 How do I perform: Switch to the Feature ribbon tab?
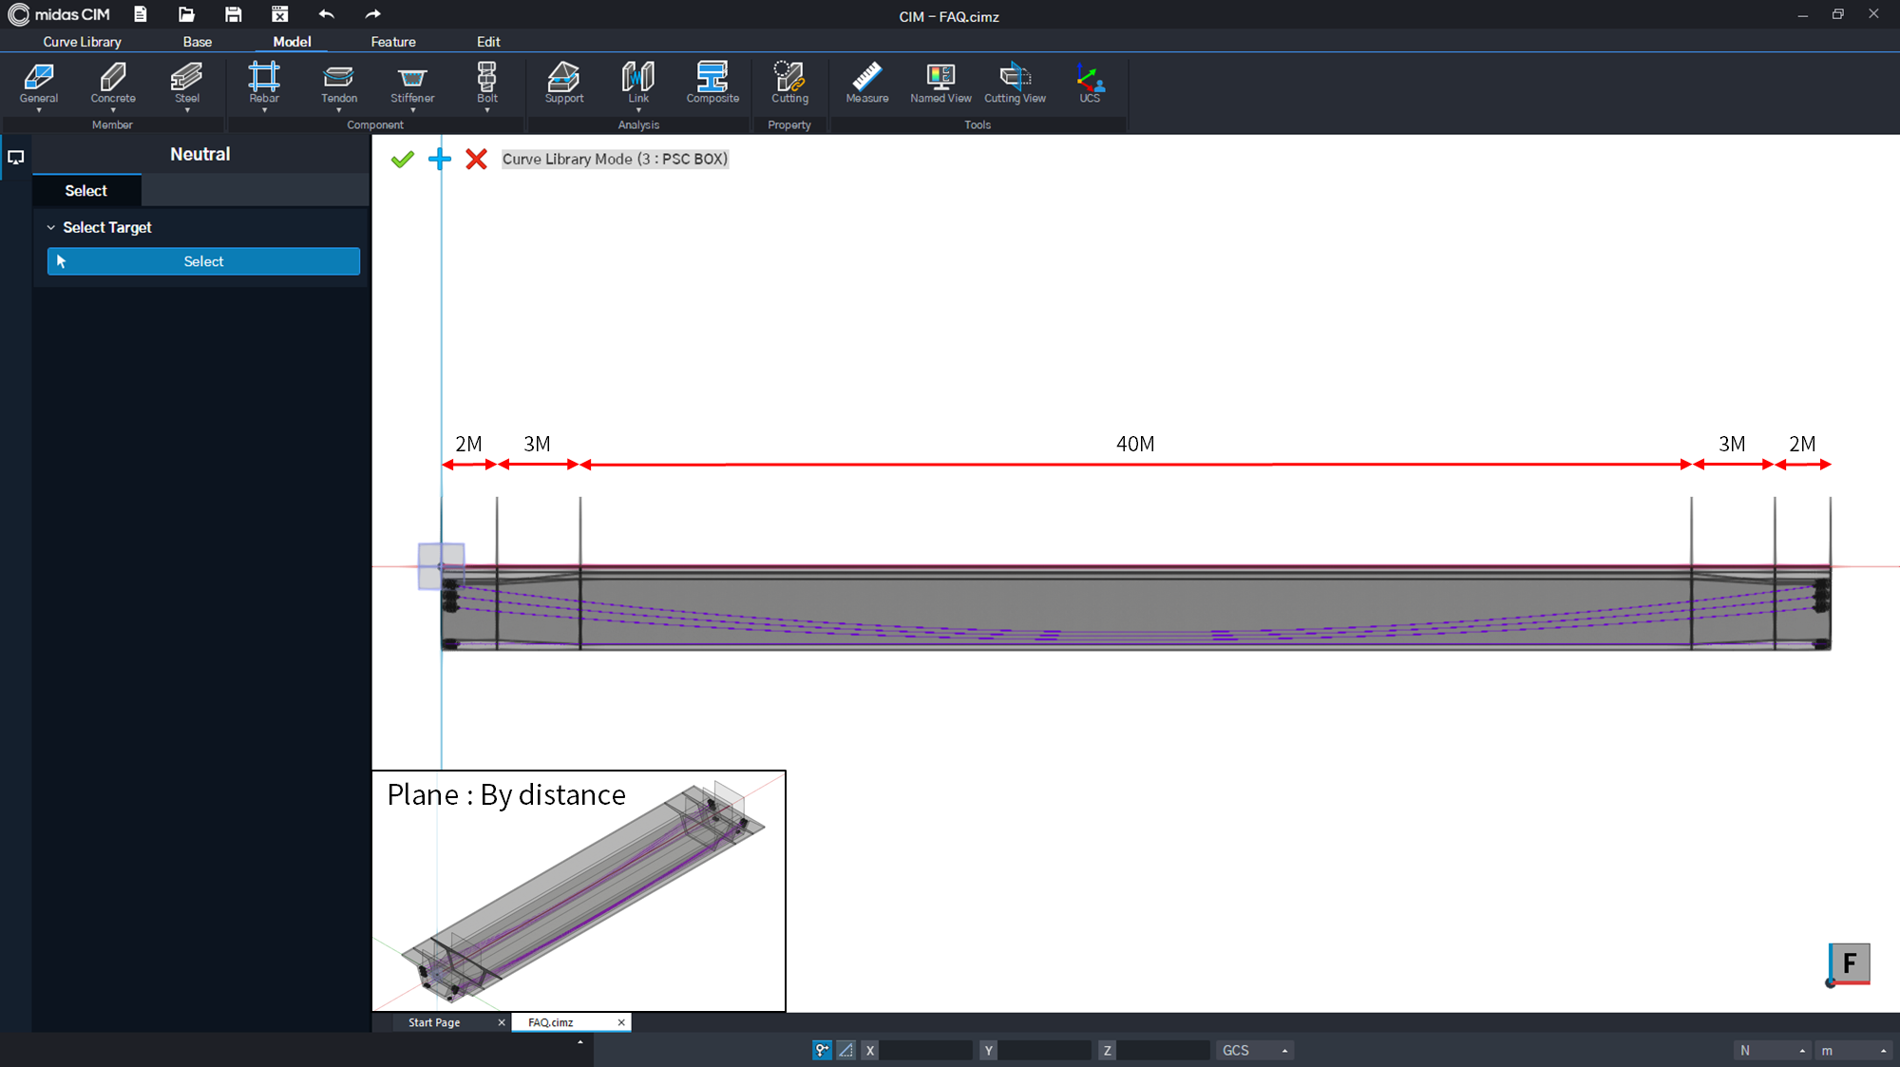click(392, 41)
